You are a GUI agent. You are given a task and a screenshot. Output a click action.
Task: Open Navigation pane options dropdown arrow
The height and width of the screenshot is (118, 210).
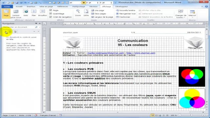click(x=36, y=23)
